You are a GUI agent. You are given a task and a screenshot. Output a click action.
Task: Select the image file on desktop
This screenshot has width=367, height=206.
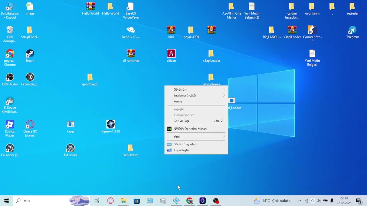coord(30,9)
